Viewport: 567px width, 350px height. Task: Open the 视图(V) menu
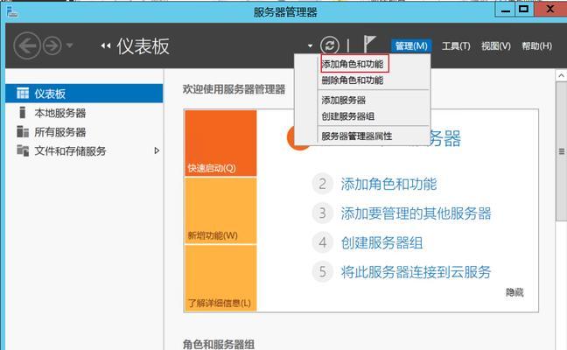tap(496, 45)
